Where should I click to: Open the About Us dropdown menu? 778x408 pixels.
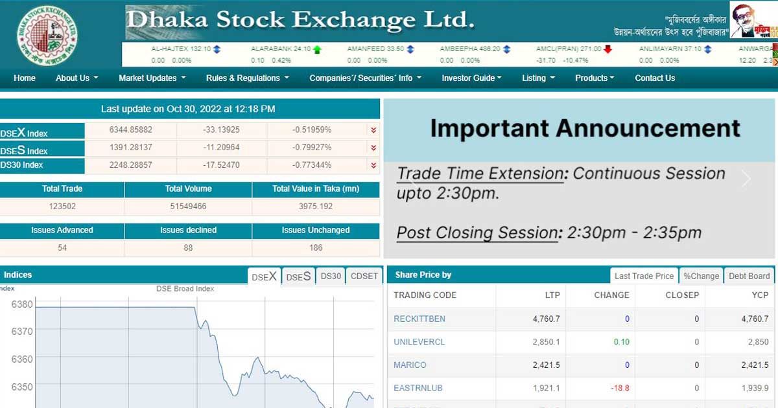coord(77,78)
